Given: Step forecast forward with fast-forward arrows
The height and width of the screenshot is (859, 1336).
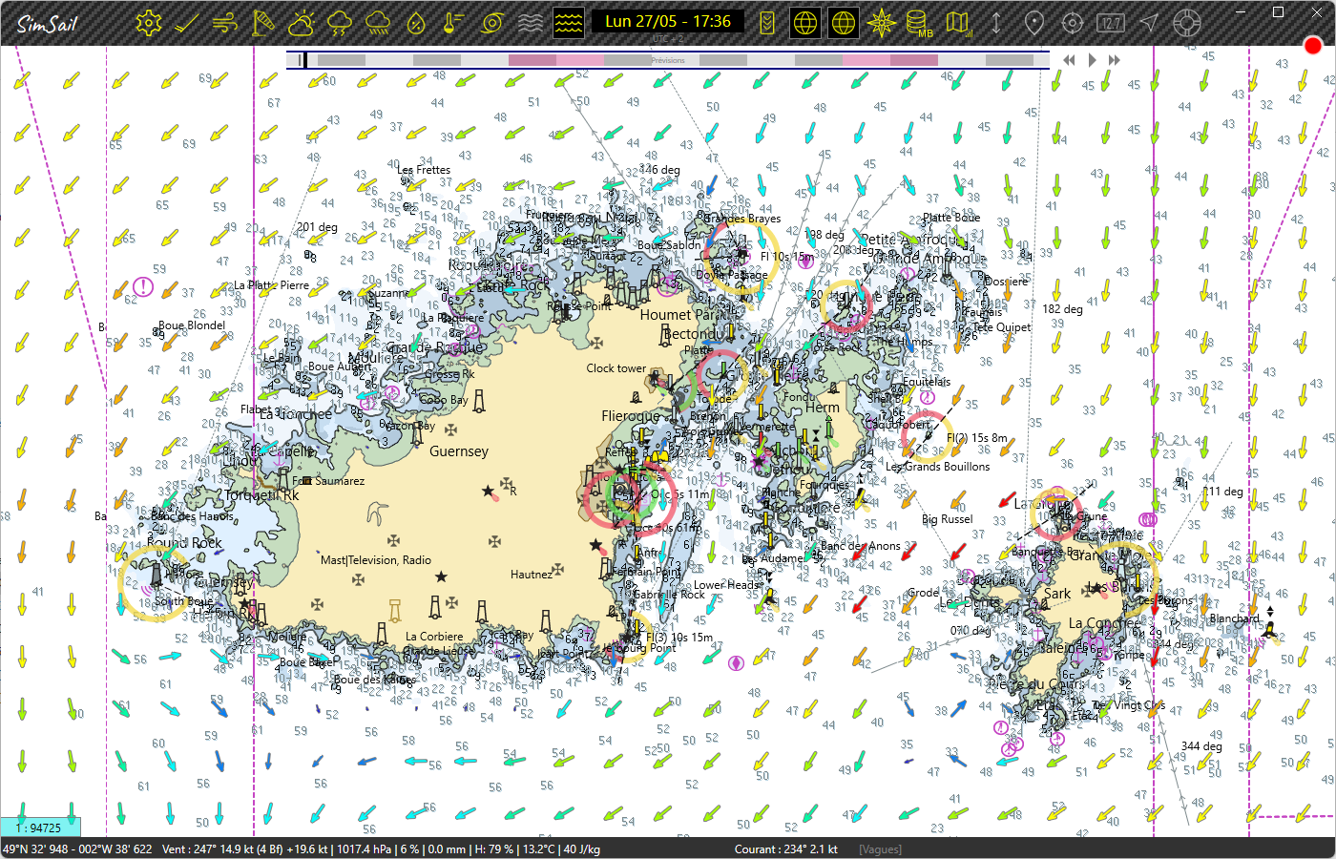Looking at the screenshot, I should coord(1114,60).
